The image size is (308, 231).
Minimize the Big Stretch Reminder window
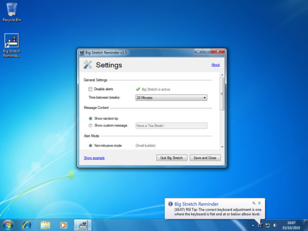coord(198,51)
